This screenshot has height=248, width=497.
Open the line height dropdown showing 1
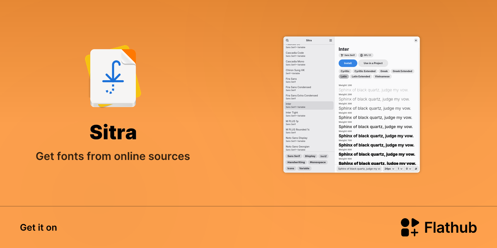(400, 169)
